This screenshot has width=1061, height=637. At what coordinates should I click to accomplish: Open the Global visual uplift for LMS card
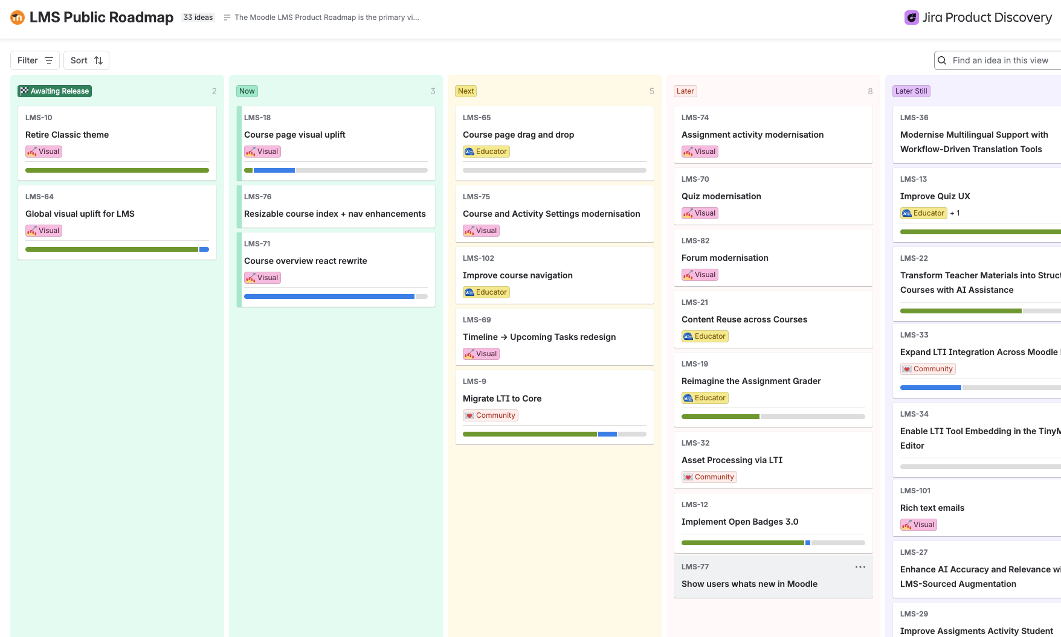pyautogui.click(x=117, y=222)
